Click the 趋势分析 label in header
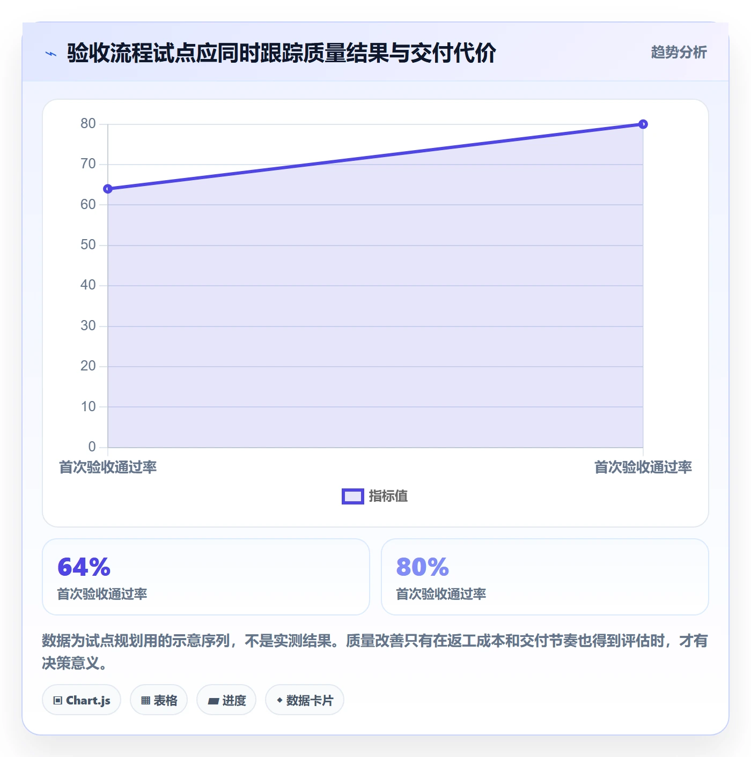751x757 pixels. click(679, 53)
